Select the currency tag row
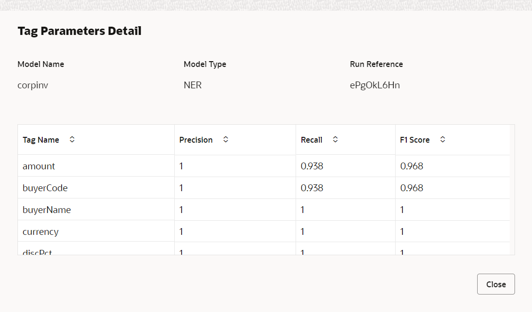This screenshot has height=312, width=532. (x=264, y=231)
